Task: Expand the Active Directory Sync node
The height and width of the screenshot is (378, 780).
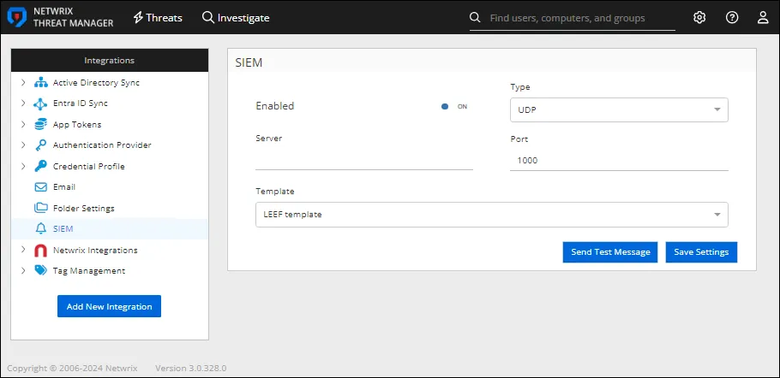Action: coord(23,83)
